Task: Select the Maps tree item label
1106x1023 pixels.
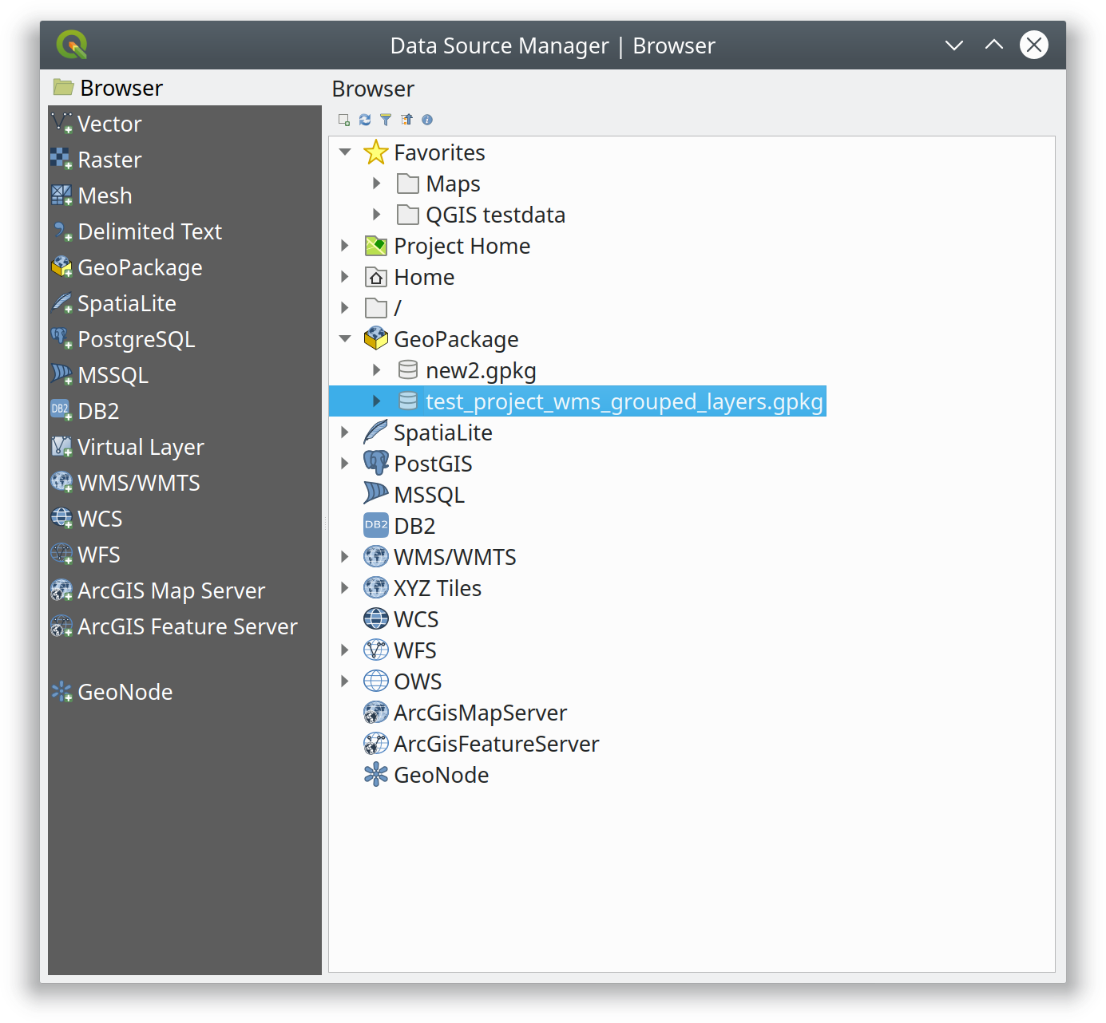Action: click(453, 184)
